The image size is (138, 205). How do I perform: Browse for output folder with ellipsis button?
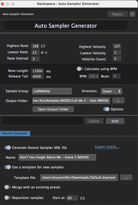tap(118, 101)
